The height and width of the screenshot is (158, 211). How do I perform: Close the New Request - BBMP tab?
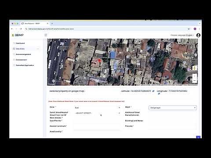[x=47, y=23]
